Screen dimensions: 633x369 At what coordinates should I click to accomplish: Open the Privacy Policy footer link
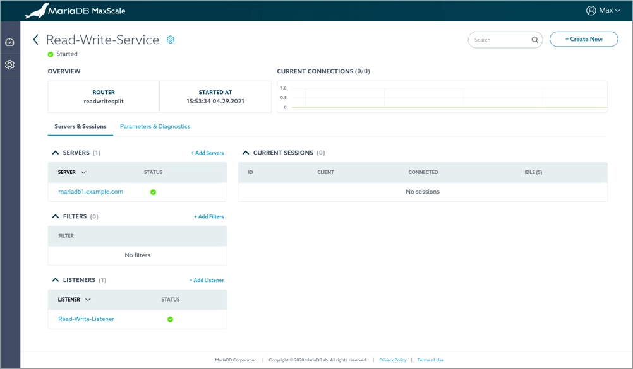click(x=393, y=360)
